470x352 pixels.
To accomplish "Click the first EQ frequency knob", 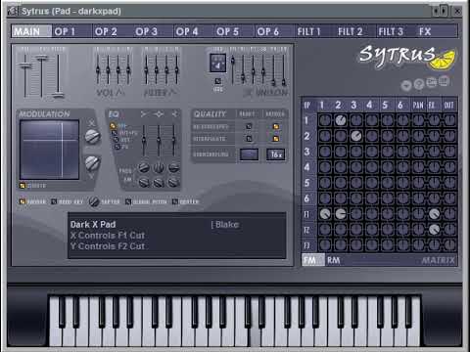I will click(144, 168).
